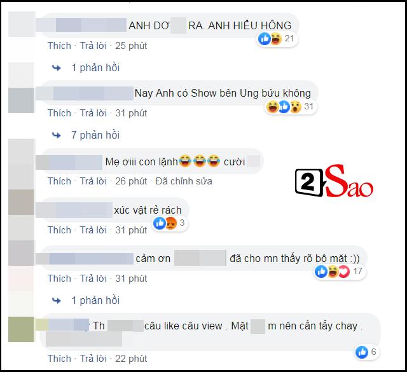407x372 pixels.
Task: Reply to the câu like câu view comment
Action: click(93, 359)
